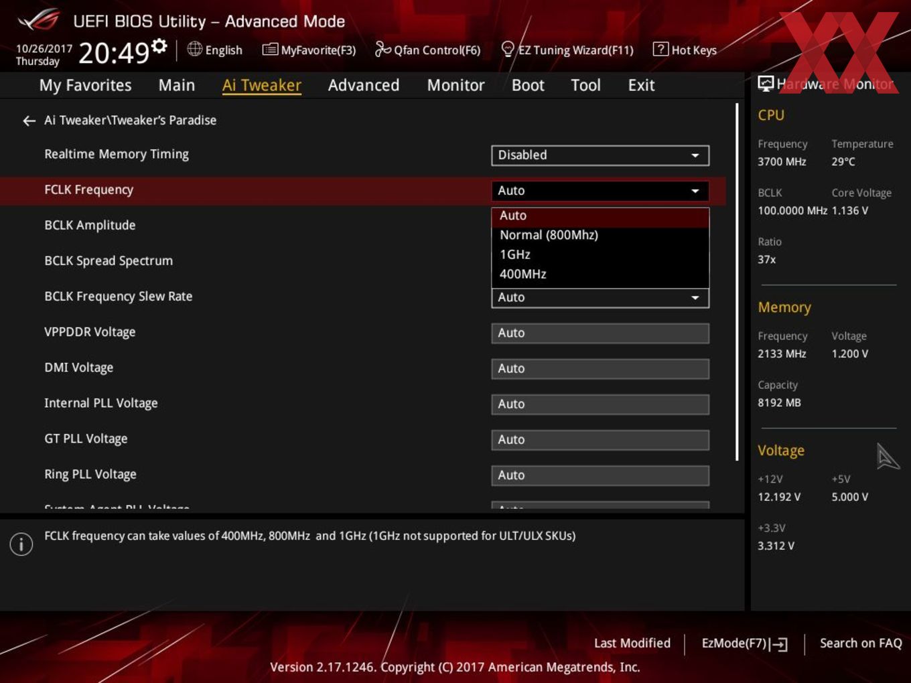Switch to the Main tab

click(x=177, y=85)
